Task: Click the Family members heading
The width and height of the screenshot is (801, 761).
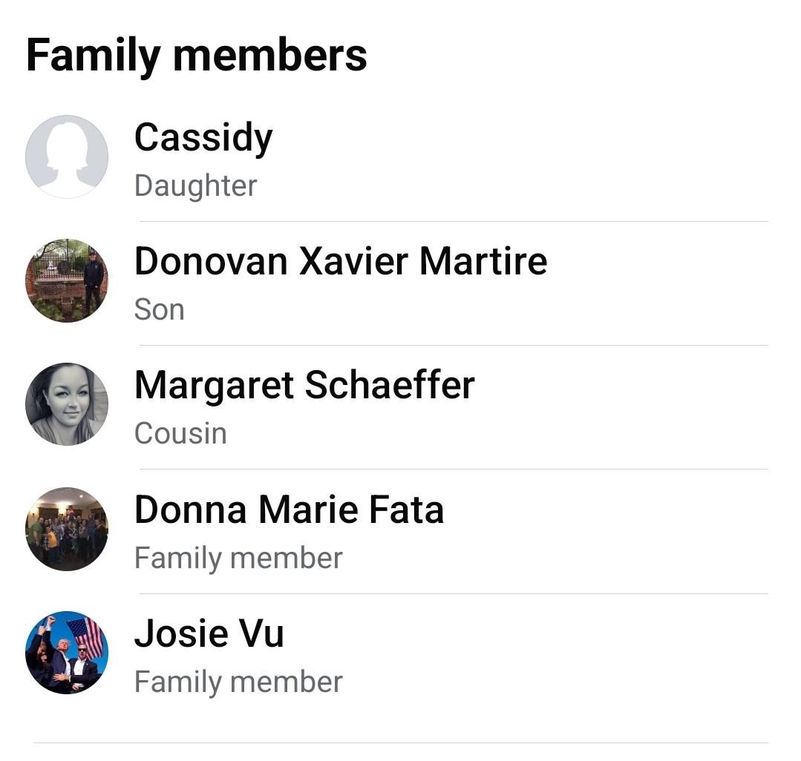Action: [197, 56]
